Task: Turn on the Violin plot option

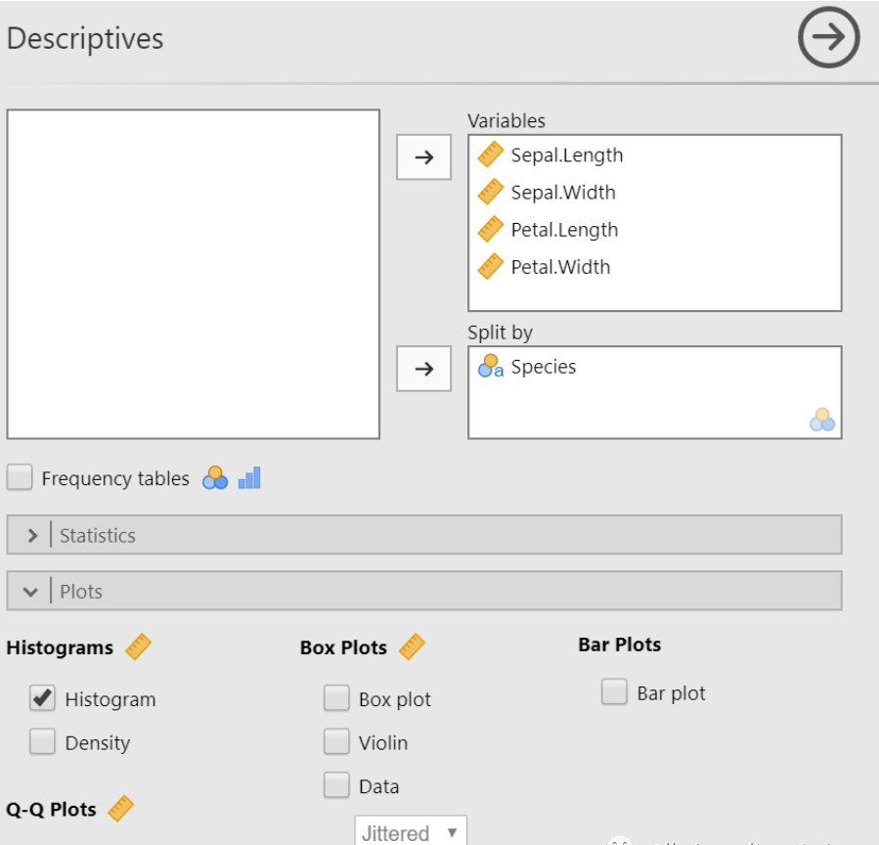Action: pos(336,742)
